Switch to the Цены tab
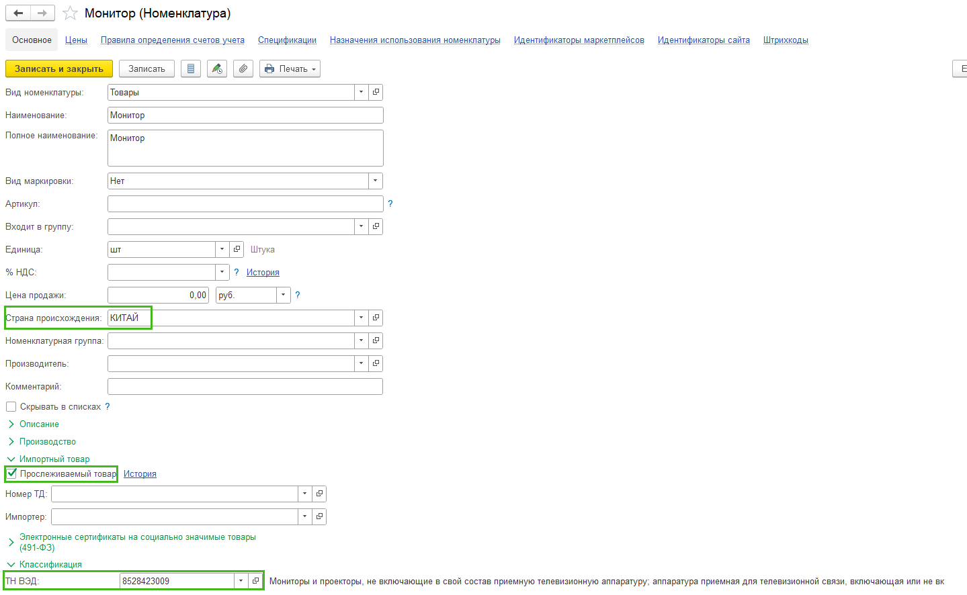This screenshot has width=967, height=595. point(76,40)
